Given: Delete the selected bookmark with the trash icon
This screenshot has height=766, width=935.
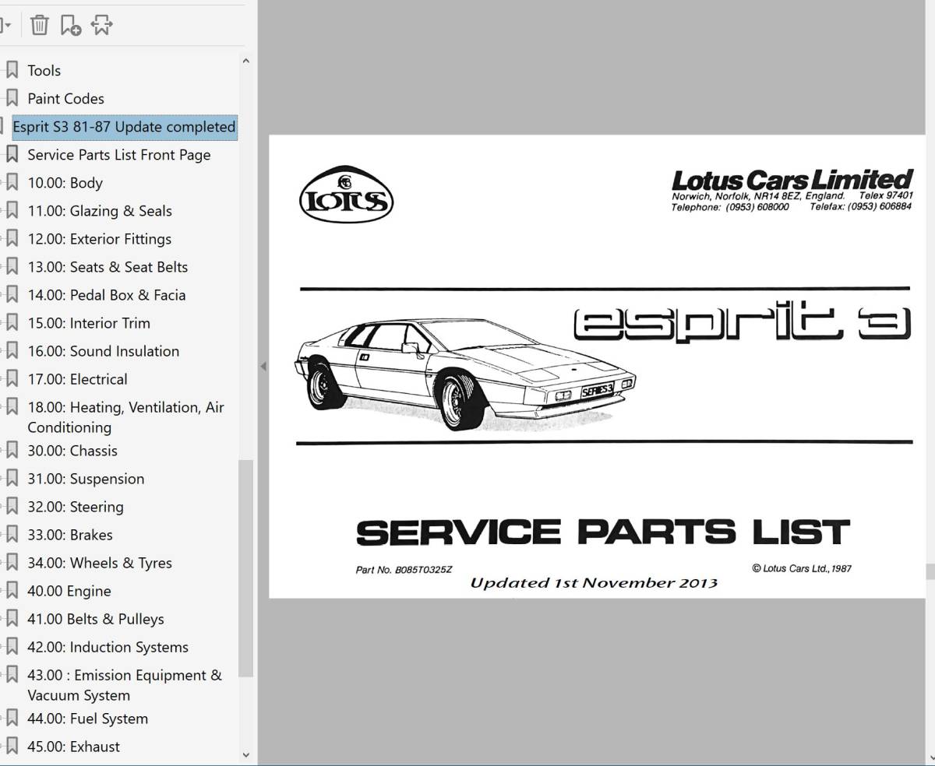Looking at the screenshot, I should point(39,25).
